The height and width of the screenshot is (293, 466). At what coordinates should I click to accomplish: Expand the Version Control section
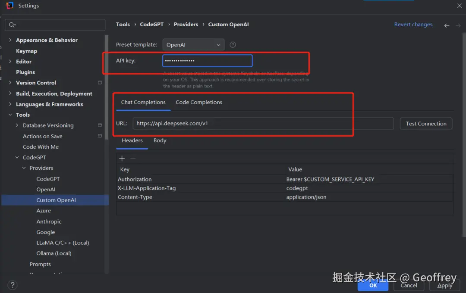pos(10,83)
